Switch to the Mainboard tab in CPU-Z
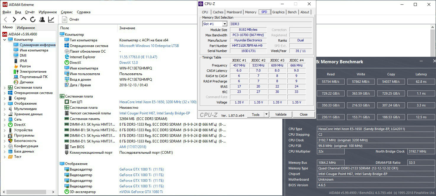The width and height of the screenshot is (436, 196). tap(234, 12)
